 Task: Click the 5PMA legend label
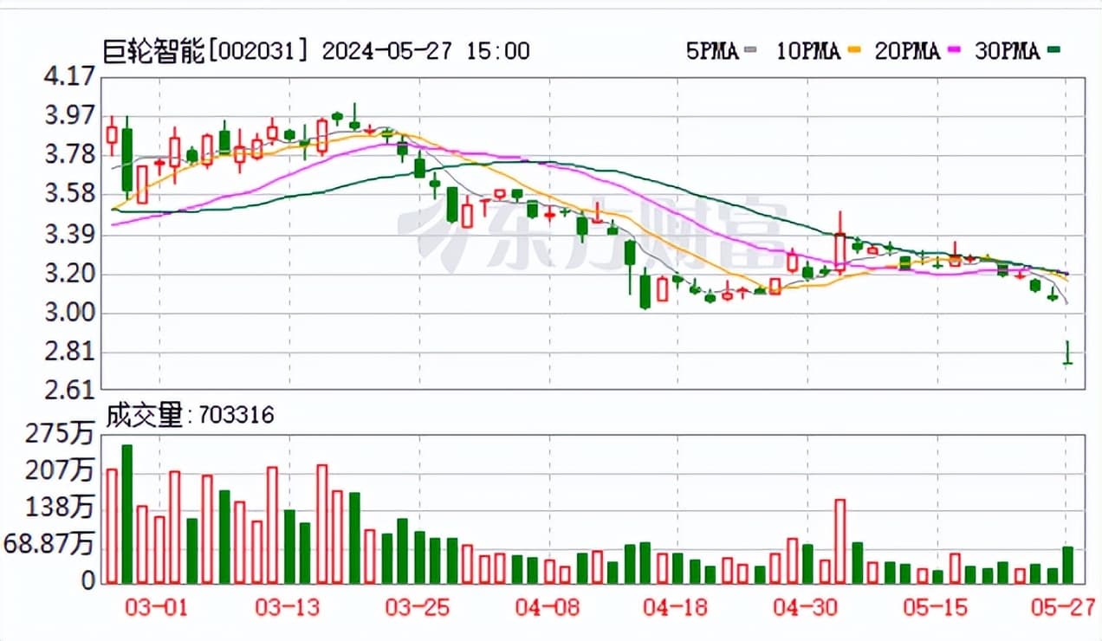(711, 52)
